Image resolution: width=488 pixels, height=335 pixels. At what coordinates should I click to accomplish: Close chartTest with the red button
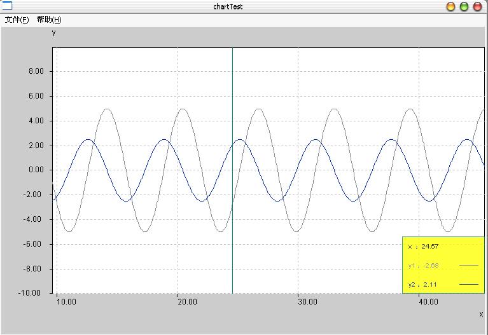tap(477, 6)
